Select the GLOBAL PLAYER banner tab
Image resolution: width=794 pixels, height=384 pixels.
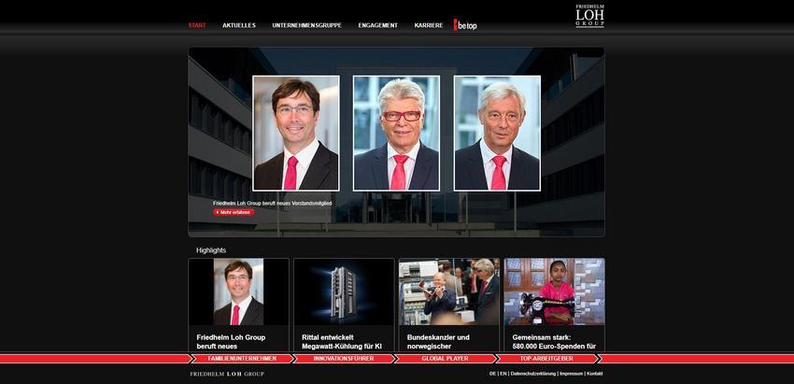coord(445,359)
